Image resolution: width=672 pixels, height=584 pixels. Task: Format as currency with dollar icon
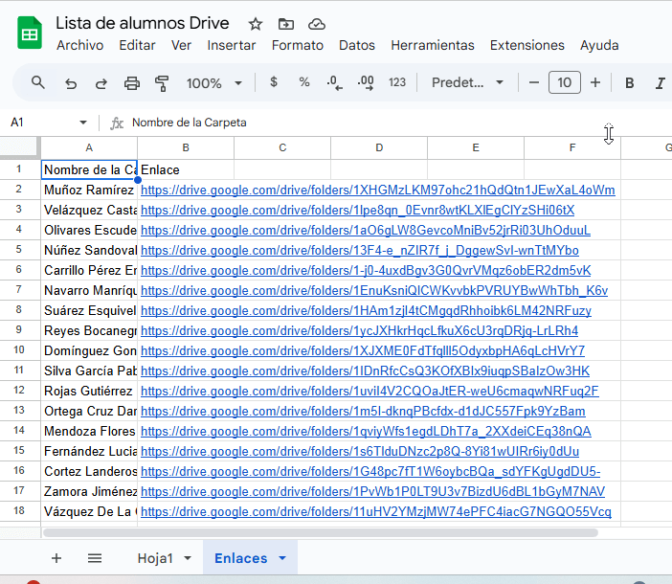tap(274, 83)
